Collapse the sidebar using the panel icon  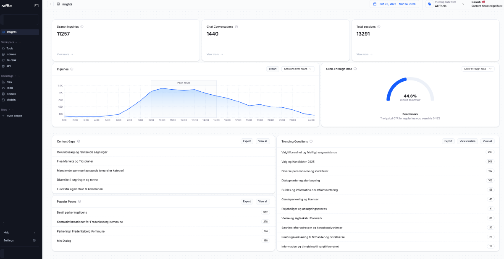pos(37,5)
